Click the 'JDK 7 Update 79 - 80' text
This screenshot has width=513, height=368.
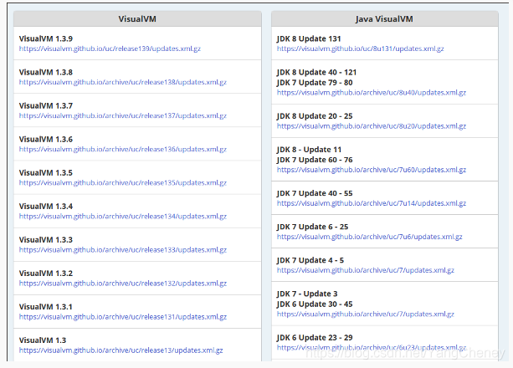coord(315,83)
